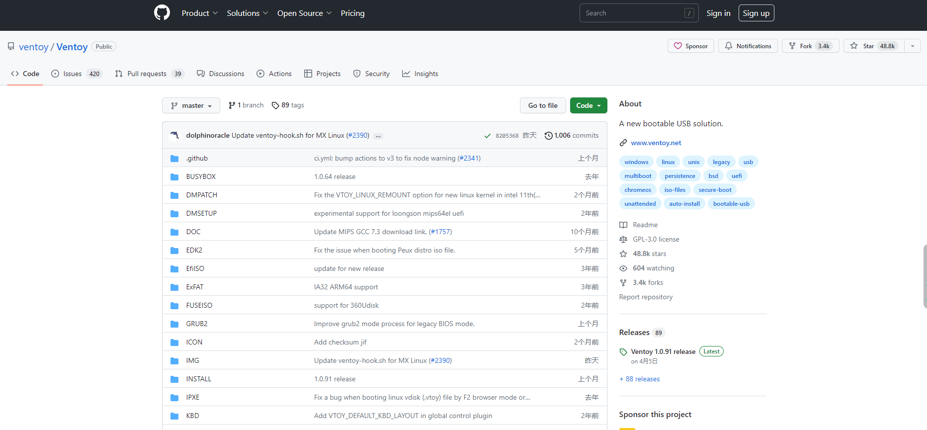Open the green Code dropdown
The height and width of the screenshot is (430, 927).
pos(589,105)
